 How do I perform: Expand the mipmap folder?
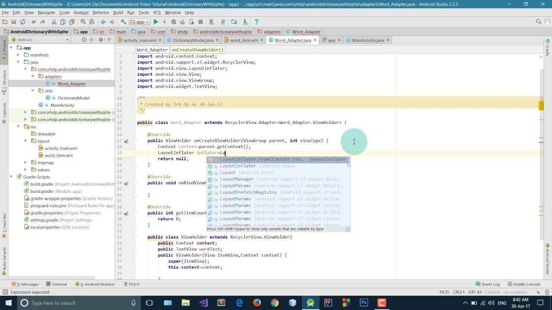tap(26, 163)
